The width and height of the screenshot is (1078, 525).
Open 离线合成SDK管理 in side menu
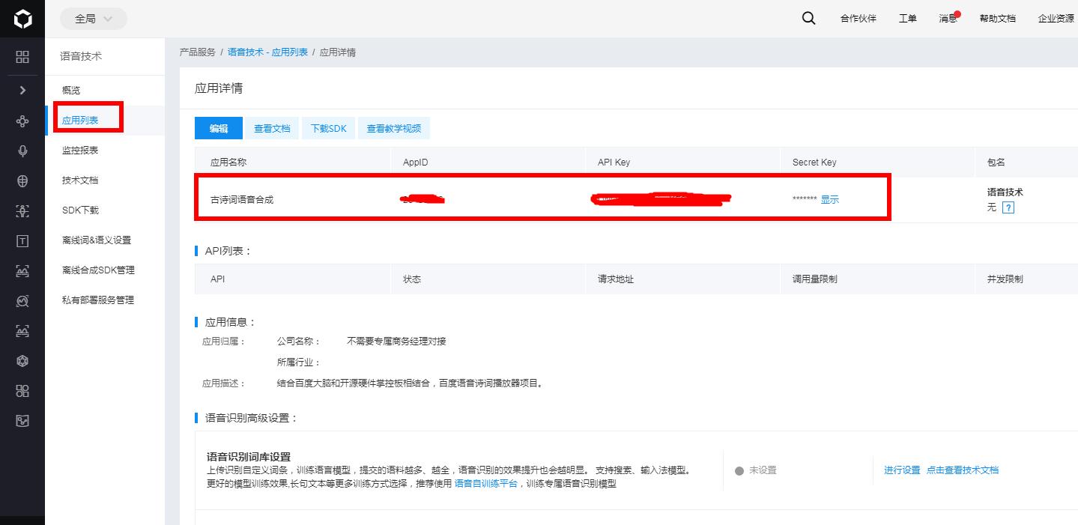tap(98, 270)
